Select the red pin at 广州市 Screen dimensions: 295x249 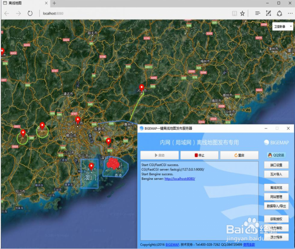coord(78,120)
